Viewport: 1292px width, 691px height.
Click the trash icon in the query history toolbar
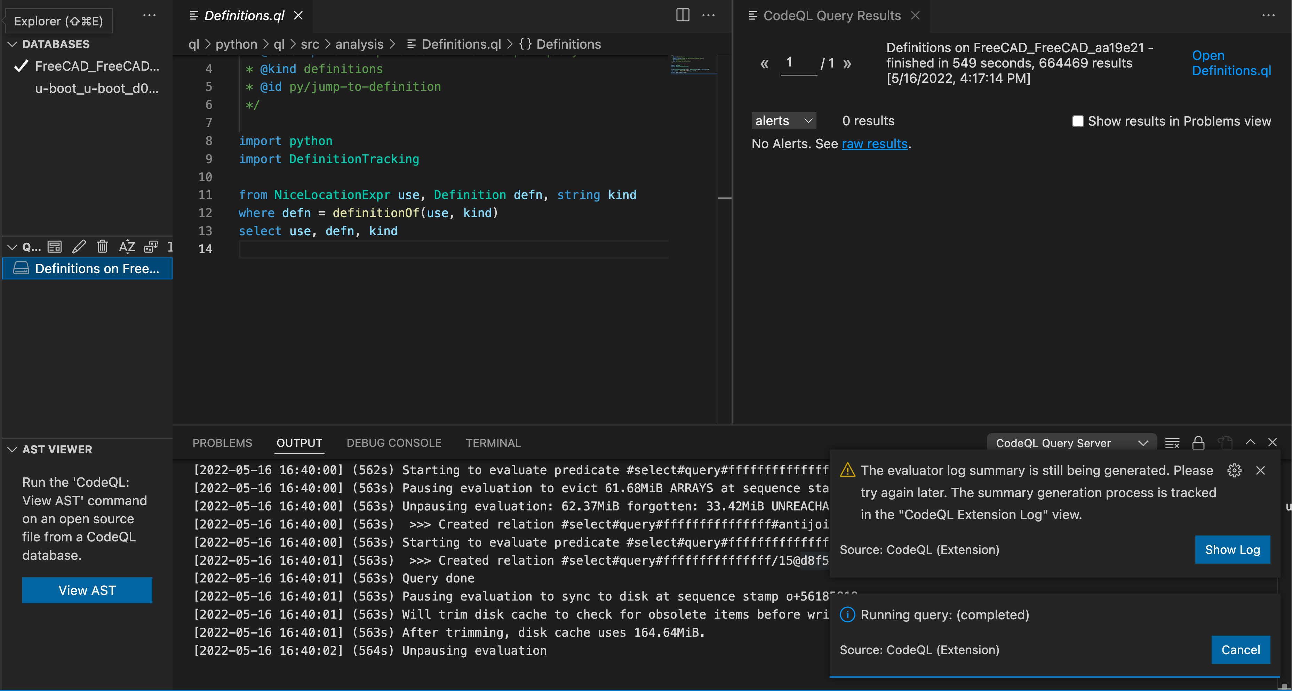click(102, 246)
